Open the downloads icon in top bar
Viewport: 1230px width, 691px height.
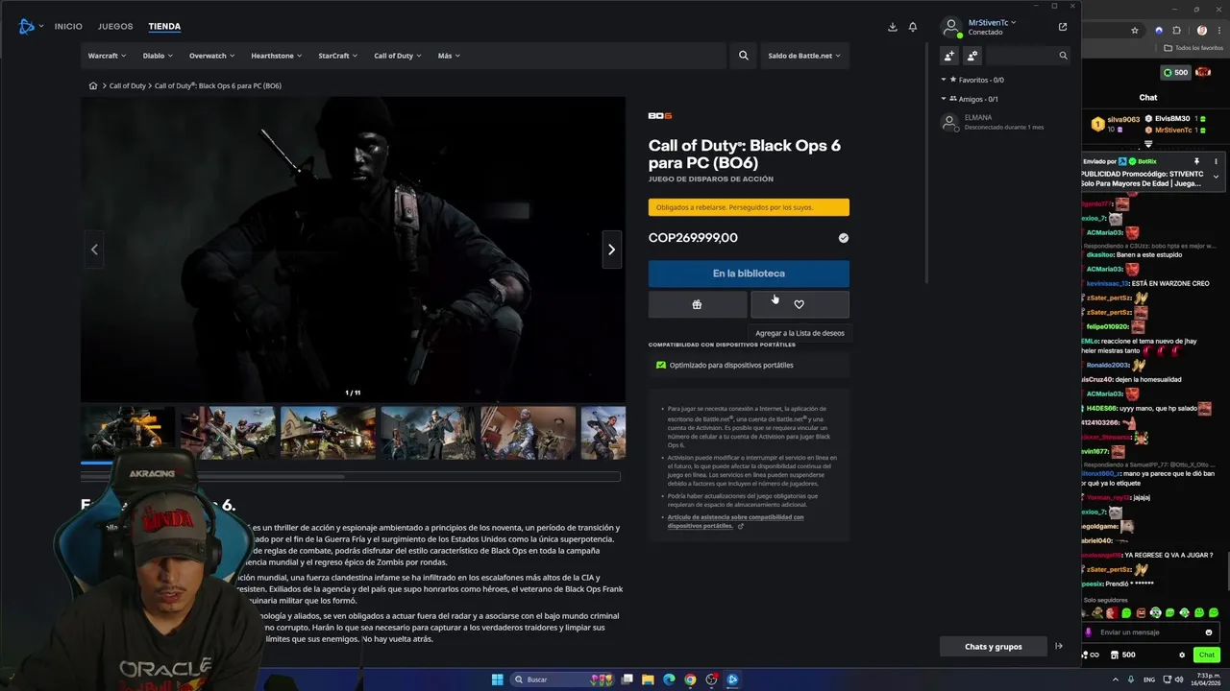(x=892, y=27)
